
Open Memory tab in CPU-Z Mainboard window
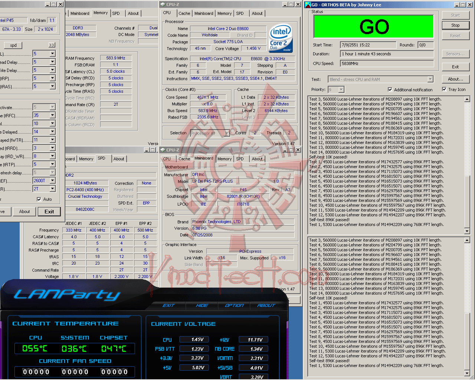(225, 159)
